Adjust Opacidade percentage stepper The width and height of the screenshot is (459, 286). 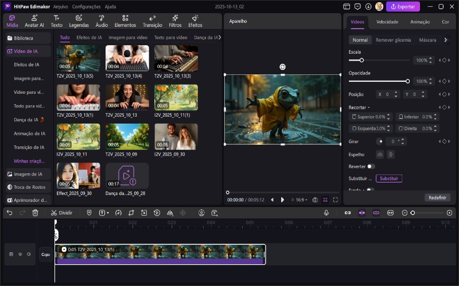pos(430,81)
